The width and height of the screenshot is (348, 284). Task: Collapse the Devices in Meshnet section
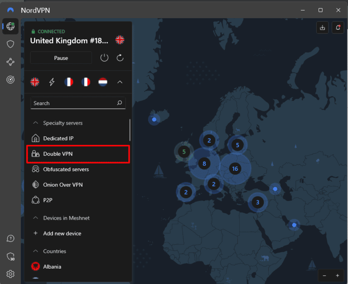(35, 218)
